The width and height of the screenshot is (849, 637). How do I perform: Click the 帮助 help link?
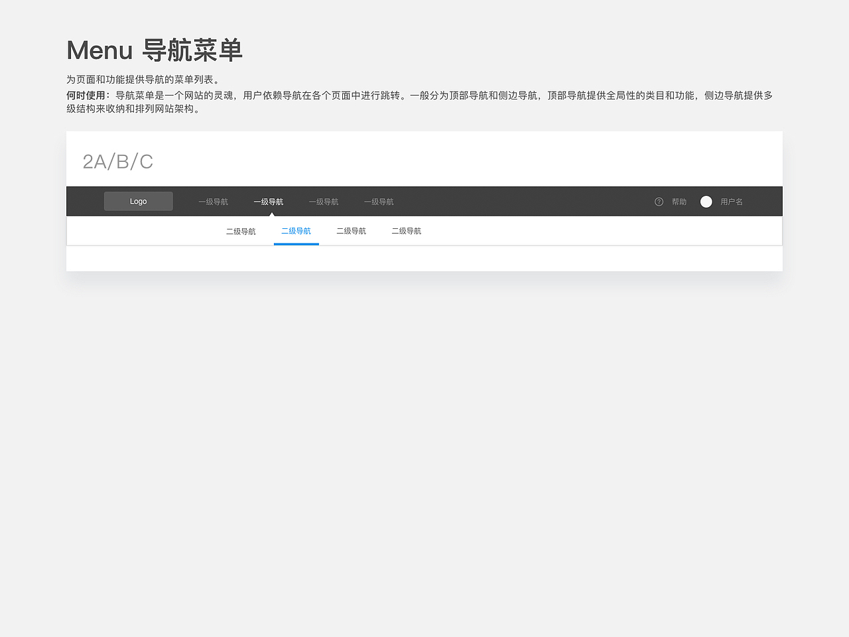tap(678, 202)
